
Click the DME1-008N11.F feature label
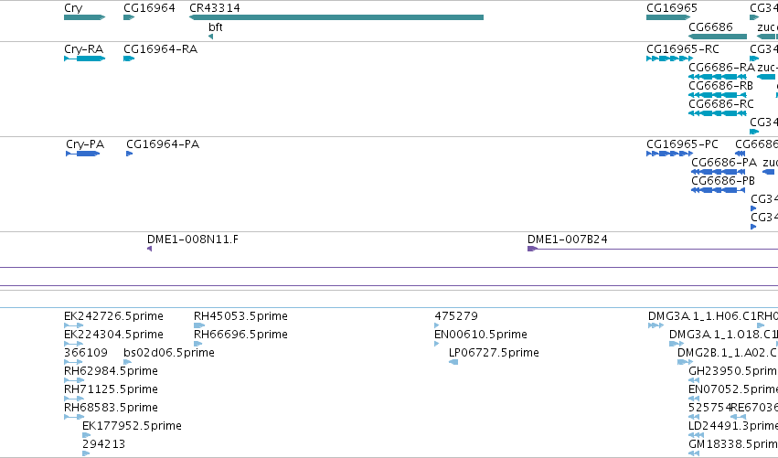tap(193, 240)
